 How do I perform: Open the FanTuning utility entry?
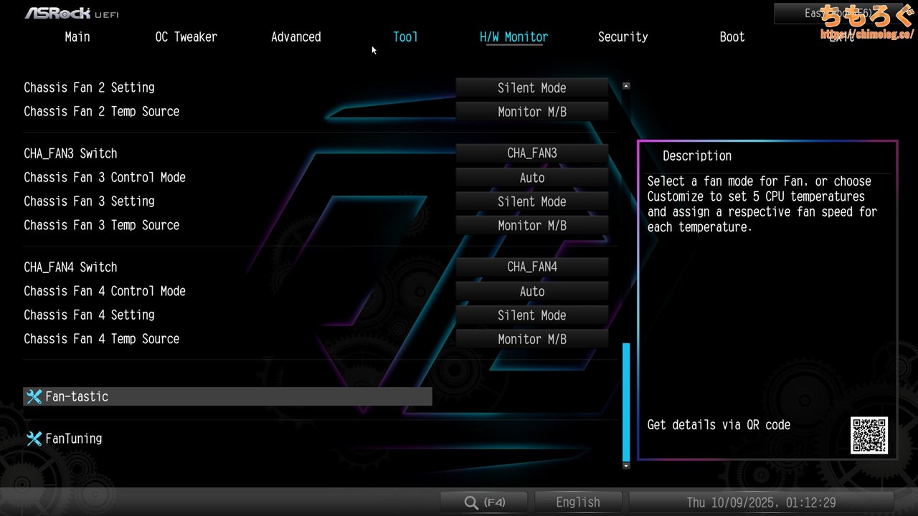click(x=73, y=439)
